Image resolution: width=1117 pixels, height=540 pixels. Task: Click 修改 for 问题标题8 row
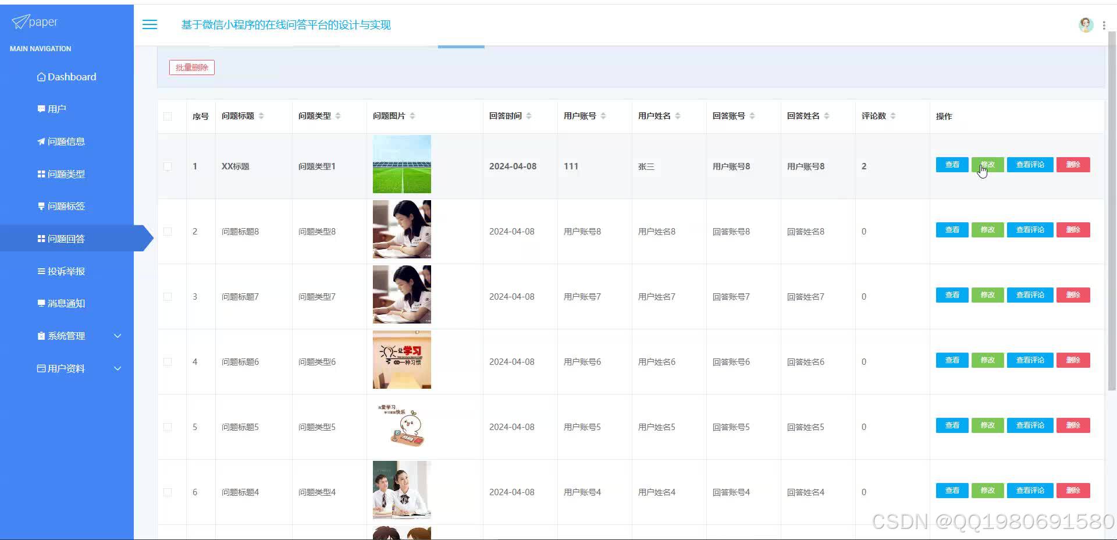click(x=987, y=230)
